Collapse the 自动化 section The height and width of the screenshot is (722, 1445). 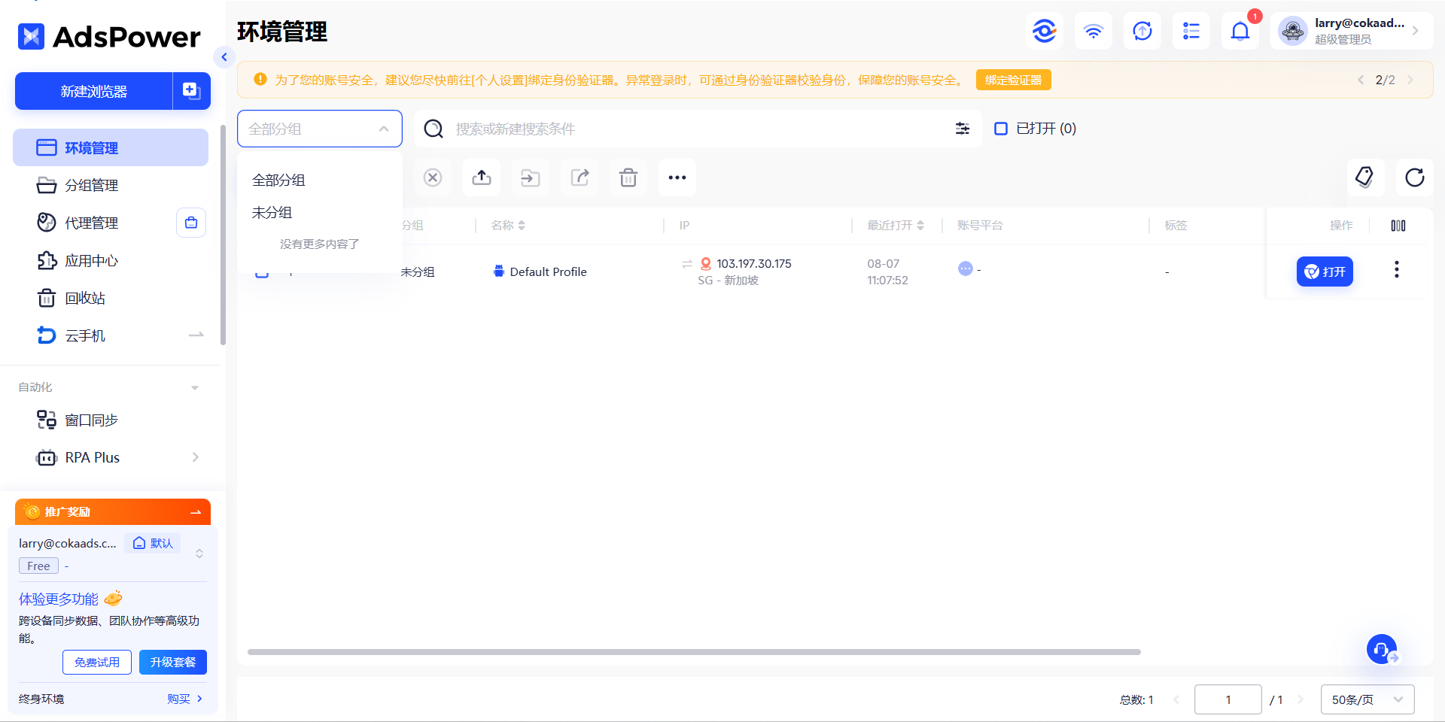(195, 388)
